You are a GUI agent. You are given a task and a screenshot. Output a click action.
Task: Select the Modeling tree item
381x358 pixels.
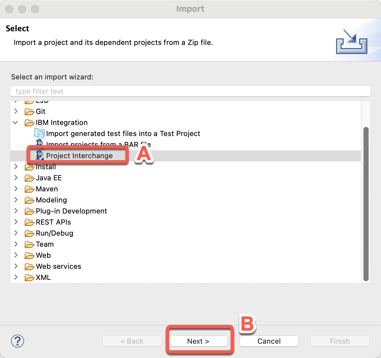tap(51, 200)
